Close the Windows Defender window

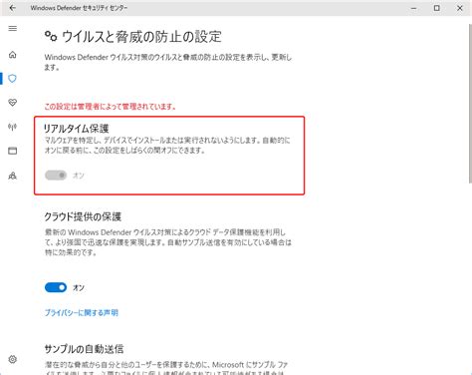coord(460,8)
